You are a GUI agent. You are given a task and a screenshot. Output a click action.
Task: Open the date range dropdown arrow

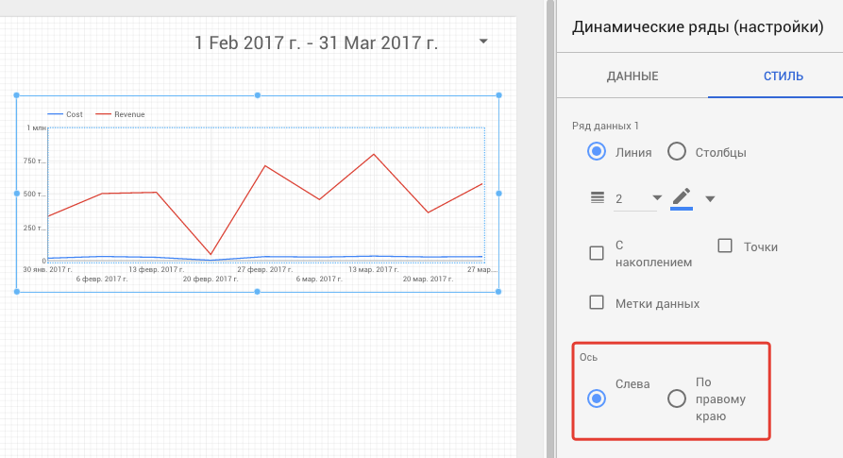point(483,42)
